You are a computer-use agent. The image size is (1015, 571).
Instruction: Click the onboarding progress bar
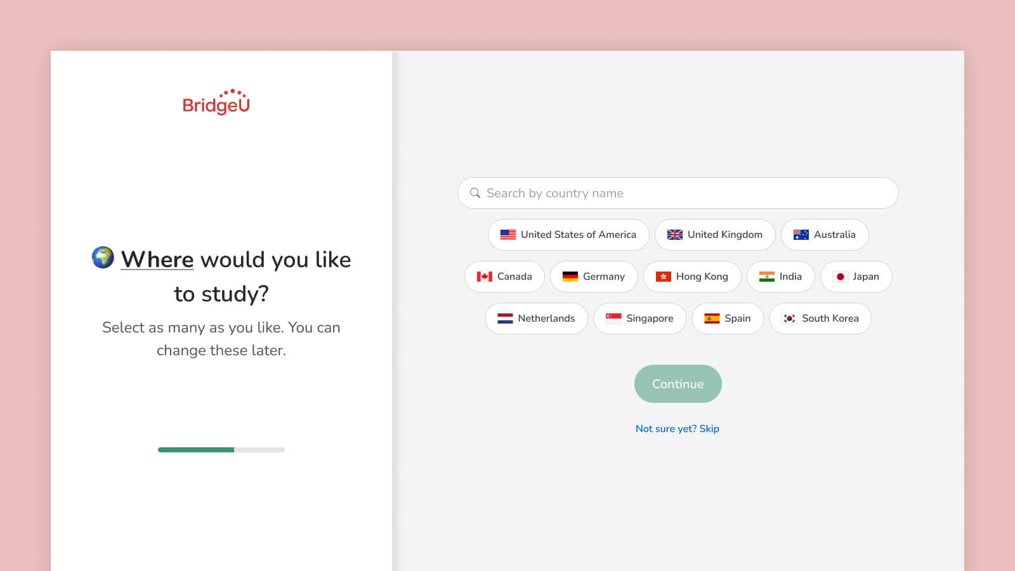tap(220, 450)
